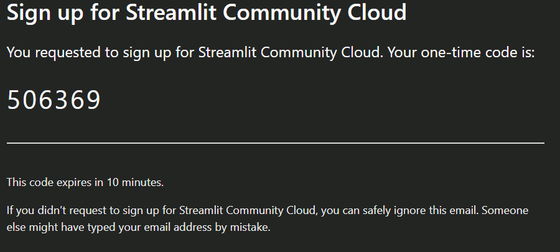This screenshot has height=252, width=560.
Task: Click "Your" before "one-time code"
Action: point(403,52)
